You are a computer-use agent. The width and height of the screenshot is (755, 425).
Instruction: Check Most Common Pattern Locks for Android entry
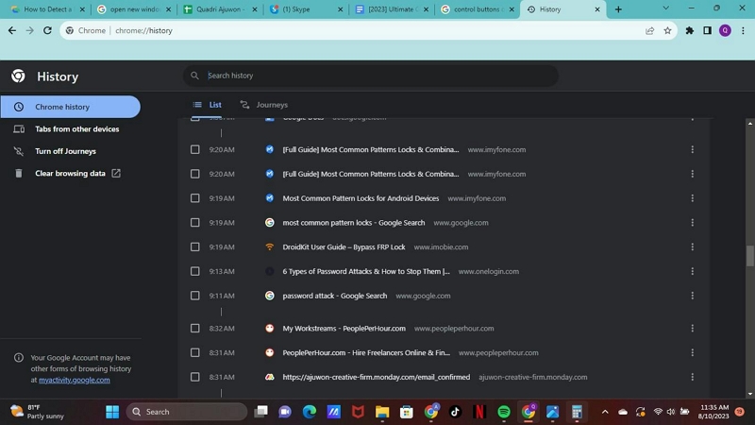click(x=195, y=198)
